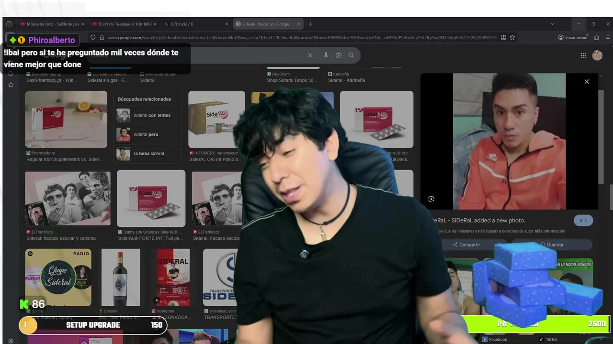The image size is (613, 344).
Task: Search inside image with Lens icon
Action: 431,199
